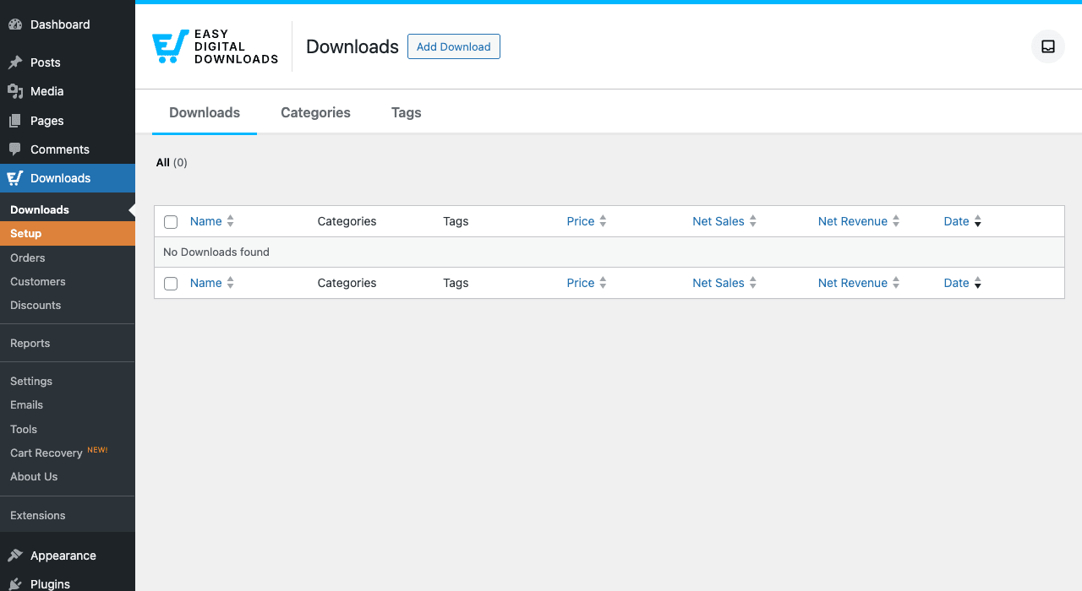Image resolution: width=1082 pixels, height=591 pixels.
Task: Click the Net Sales link in footer
Action: tap(719, 283)
